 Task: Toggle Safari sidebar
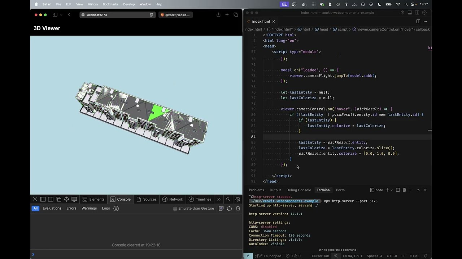[55, 15]
